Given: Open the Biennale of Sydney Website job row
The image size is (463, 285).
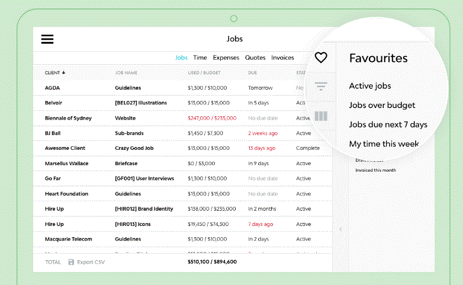Looking at the screenshot, I should point(183,118).
